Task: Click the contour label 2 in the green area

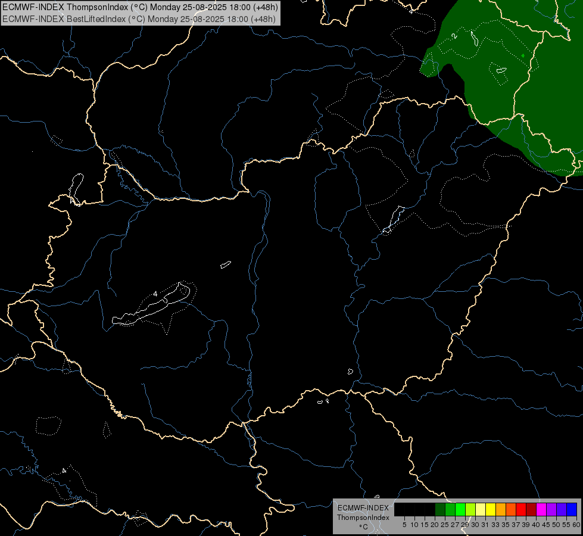Action: (x=454, y=36)
